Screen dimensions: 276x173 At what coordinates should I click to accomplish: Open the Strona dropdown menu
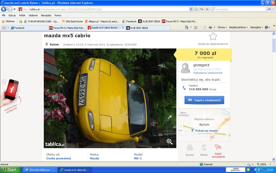click(222, 27)
